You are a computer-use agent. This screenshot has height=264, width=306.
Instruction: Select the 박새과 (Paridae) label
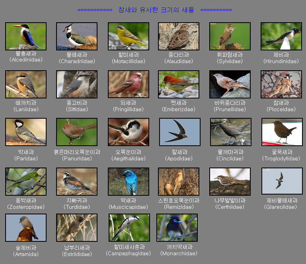(26, 155)
